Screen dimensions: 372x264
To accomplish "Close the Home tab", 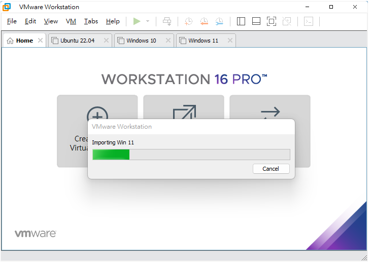I will [x=40, y=41].
